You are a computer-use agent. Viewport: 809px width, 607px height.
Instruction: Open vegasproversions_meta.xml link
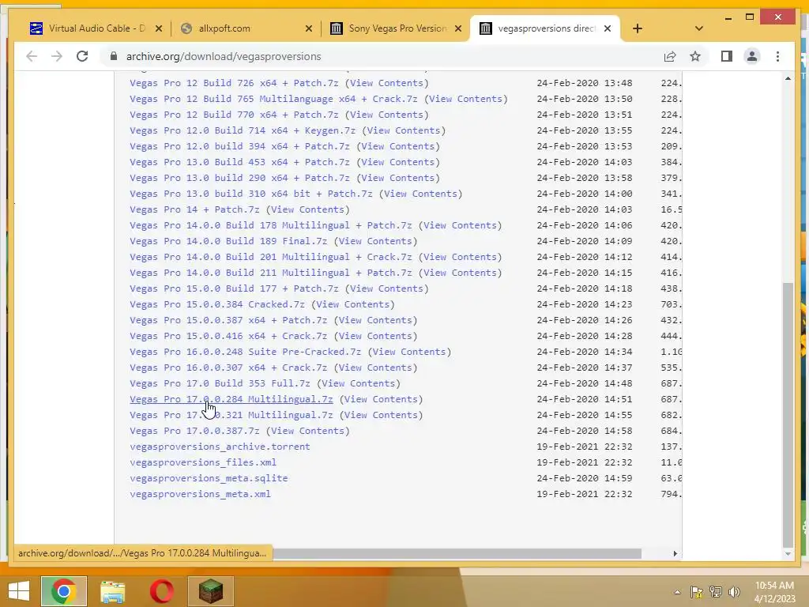[200, 494]
